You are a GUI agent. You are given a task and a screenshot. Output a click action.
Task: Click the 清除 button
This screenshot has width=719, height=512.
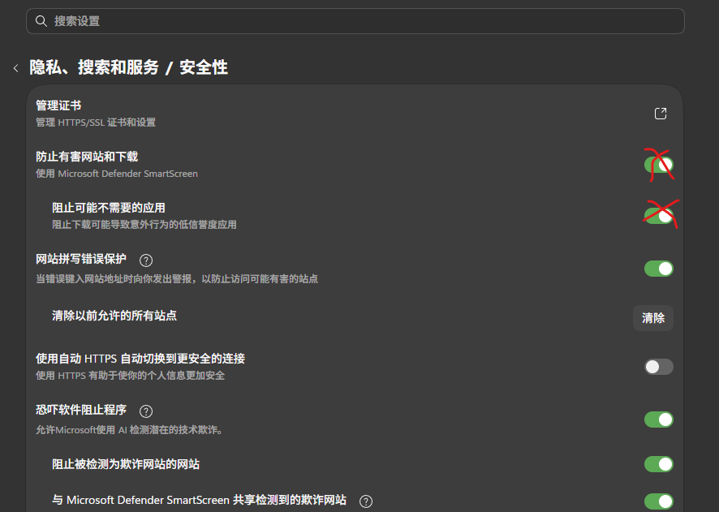653,318
